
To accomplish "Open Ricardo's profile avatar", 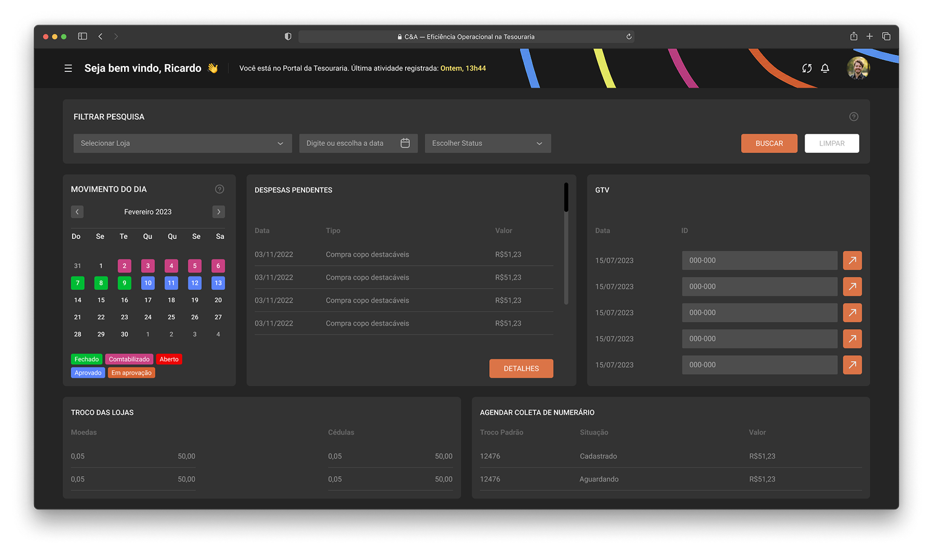I will 858,68.
